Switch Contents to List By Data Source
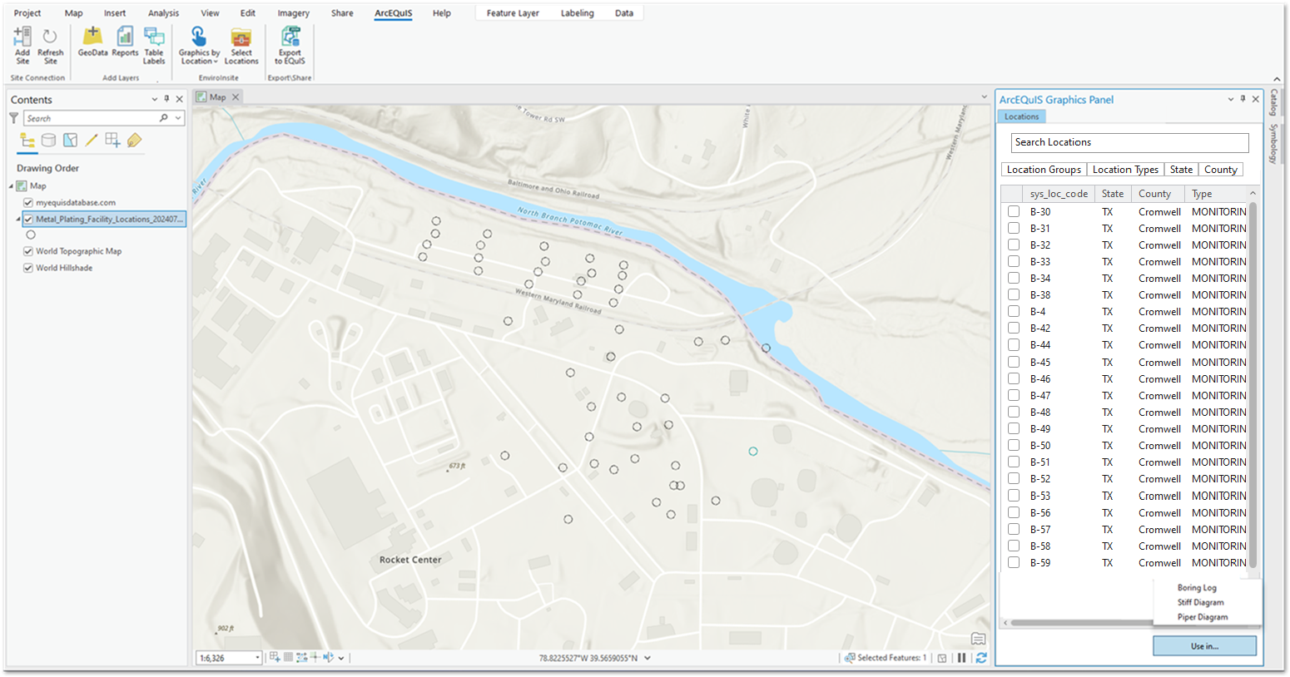The width and height of the screenshot is (1290, 677). [49, 141]
